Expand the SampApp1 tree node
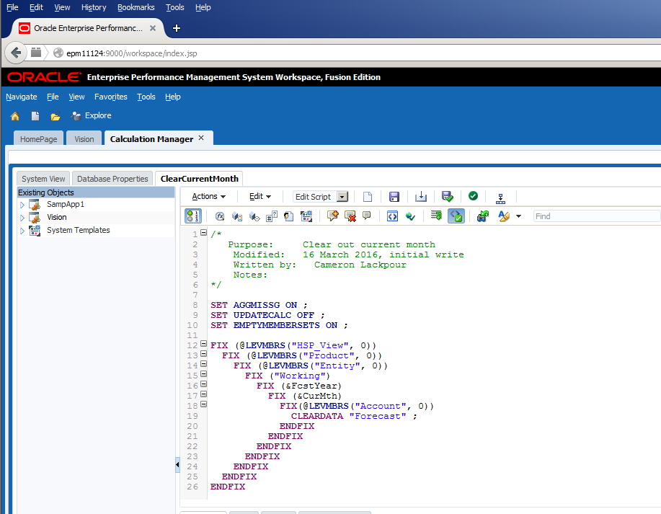This screenshot has height=514, width=661. click(x=22, y=205)
